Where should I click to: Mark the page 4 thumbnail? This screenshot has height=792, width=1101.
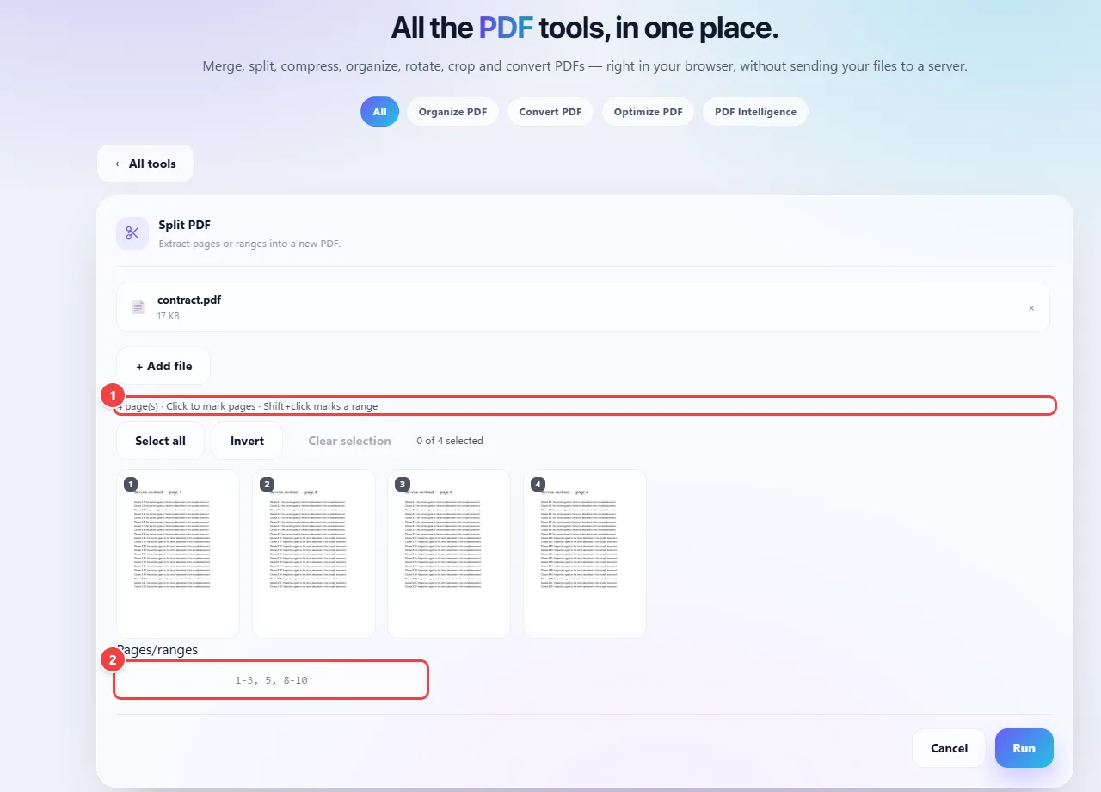click(x=585, y=554)
